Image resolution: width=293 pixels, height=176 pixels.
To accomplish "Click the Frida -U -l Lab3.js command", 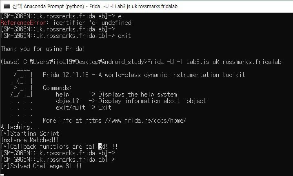I will pos(214,62).
